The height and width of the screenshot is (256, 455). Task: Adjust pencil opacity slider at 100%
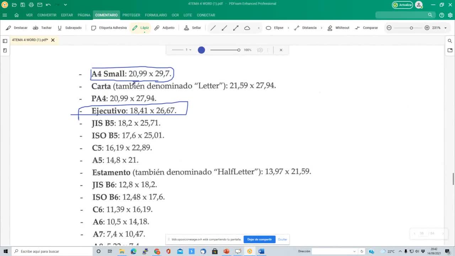pyautogui.click(x=225, y=50)
